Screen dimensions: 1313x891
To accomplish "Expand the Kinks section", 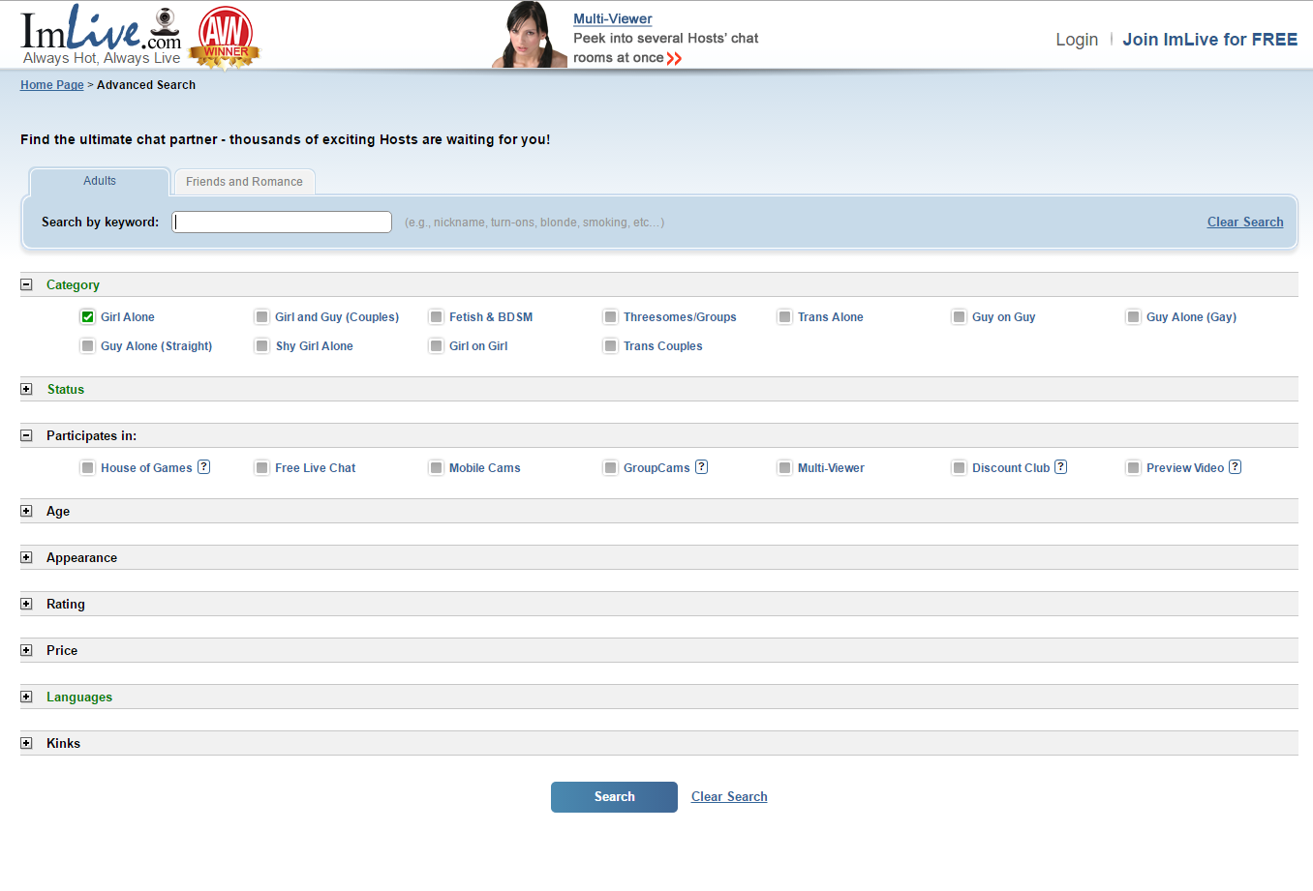I will tap(26, 743).
